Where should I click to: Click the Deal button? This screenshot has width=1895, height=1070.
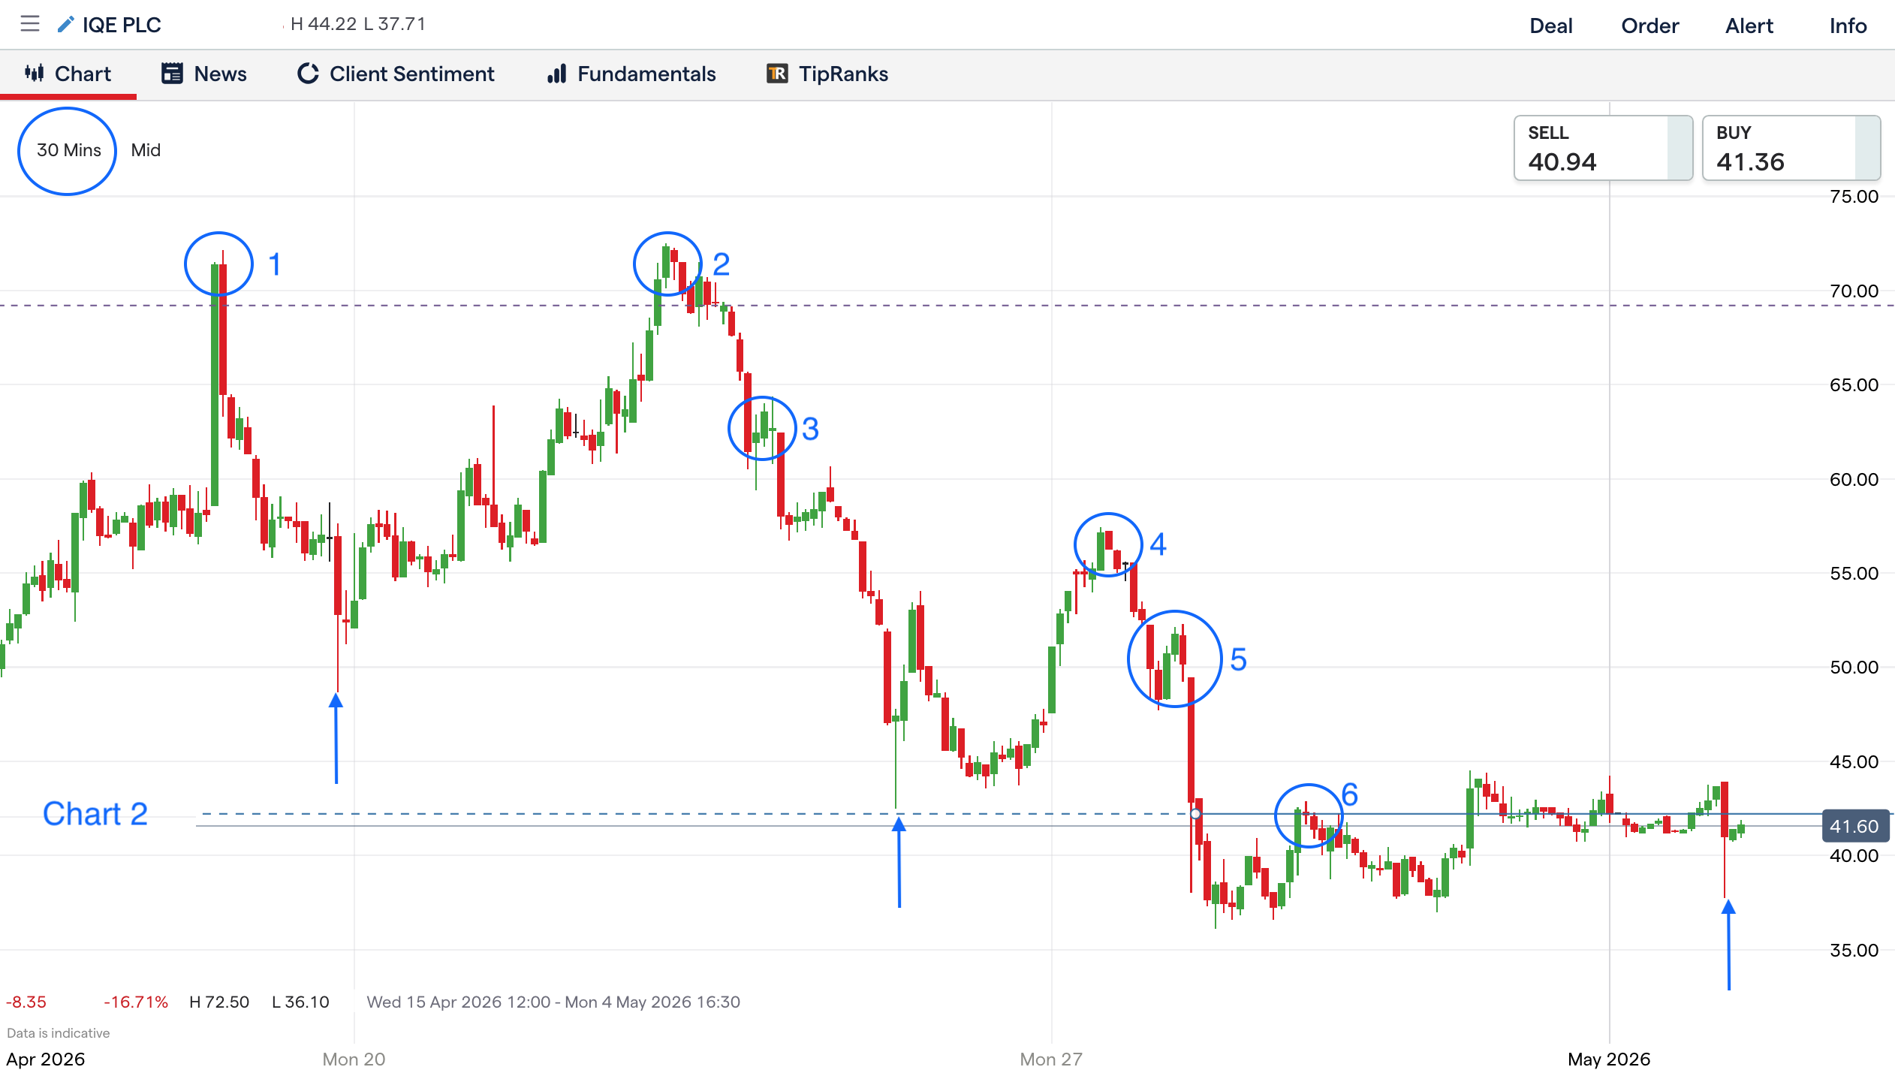coord(1550,26)
